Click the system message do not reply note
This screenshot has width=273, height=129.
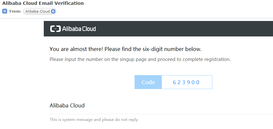(x=94, y=120)
